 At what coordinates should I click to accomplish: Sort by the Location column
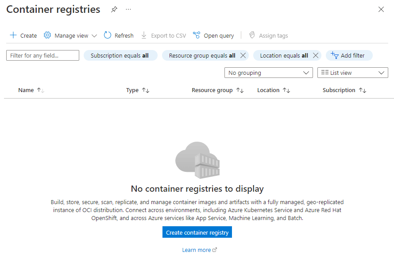pyautogui.click(x=286, y=90)
